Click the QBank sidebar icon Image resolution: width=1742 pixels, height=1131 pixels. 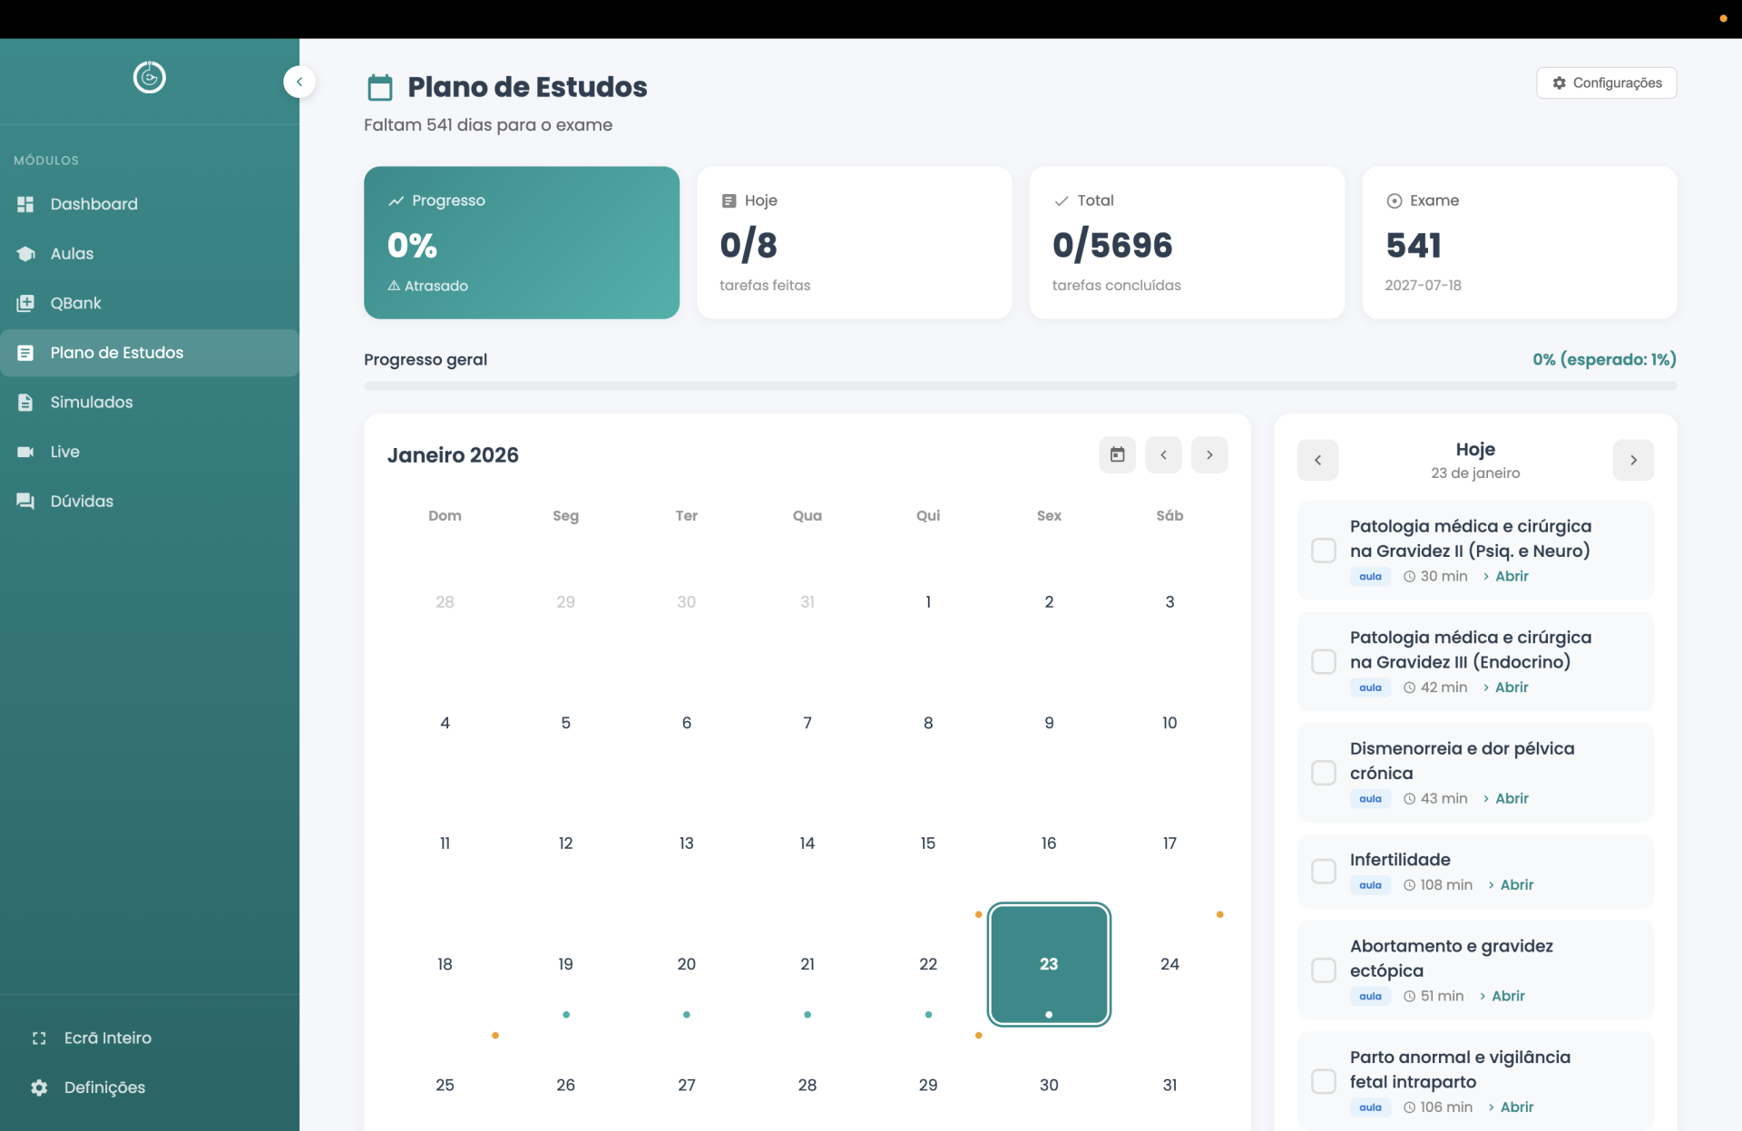25,303
